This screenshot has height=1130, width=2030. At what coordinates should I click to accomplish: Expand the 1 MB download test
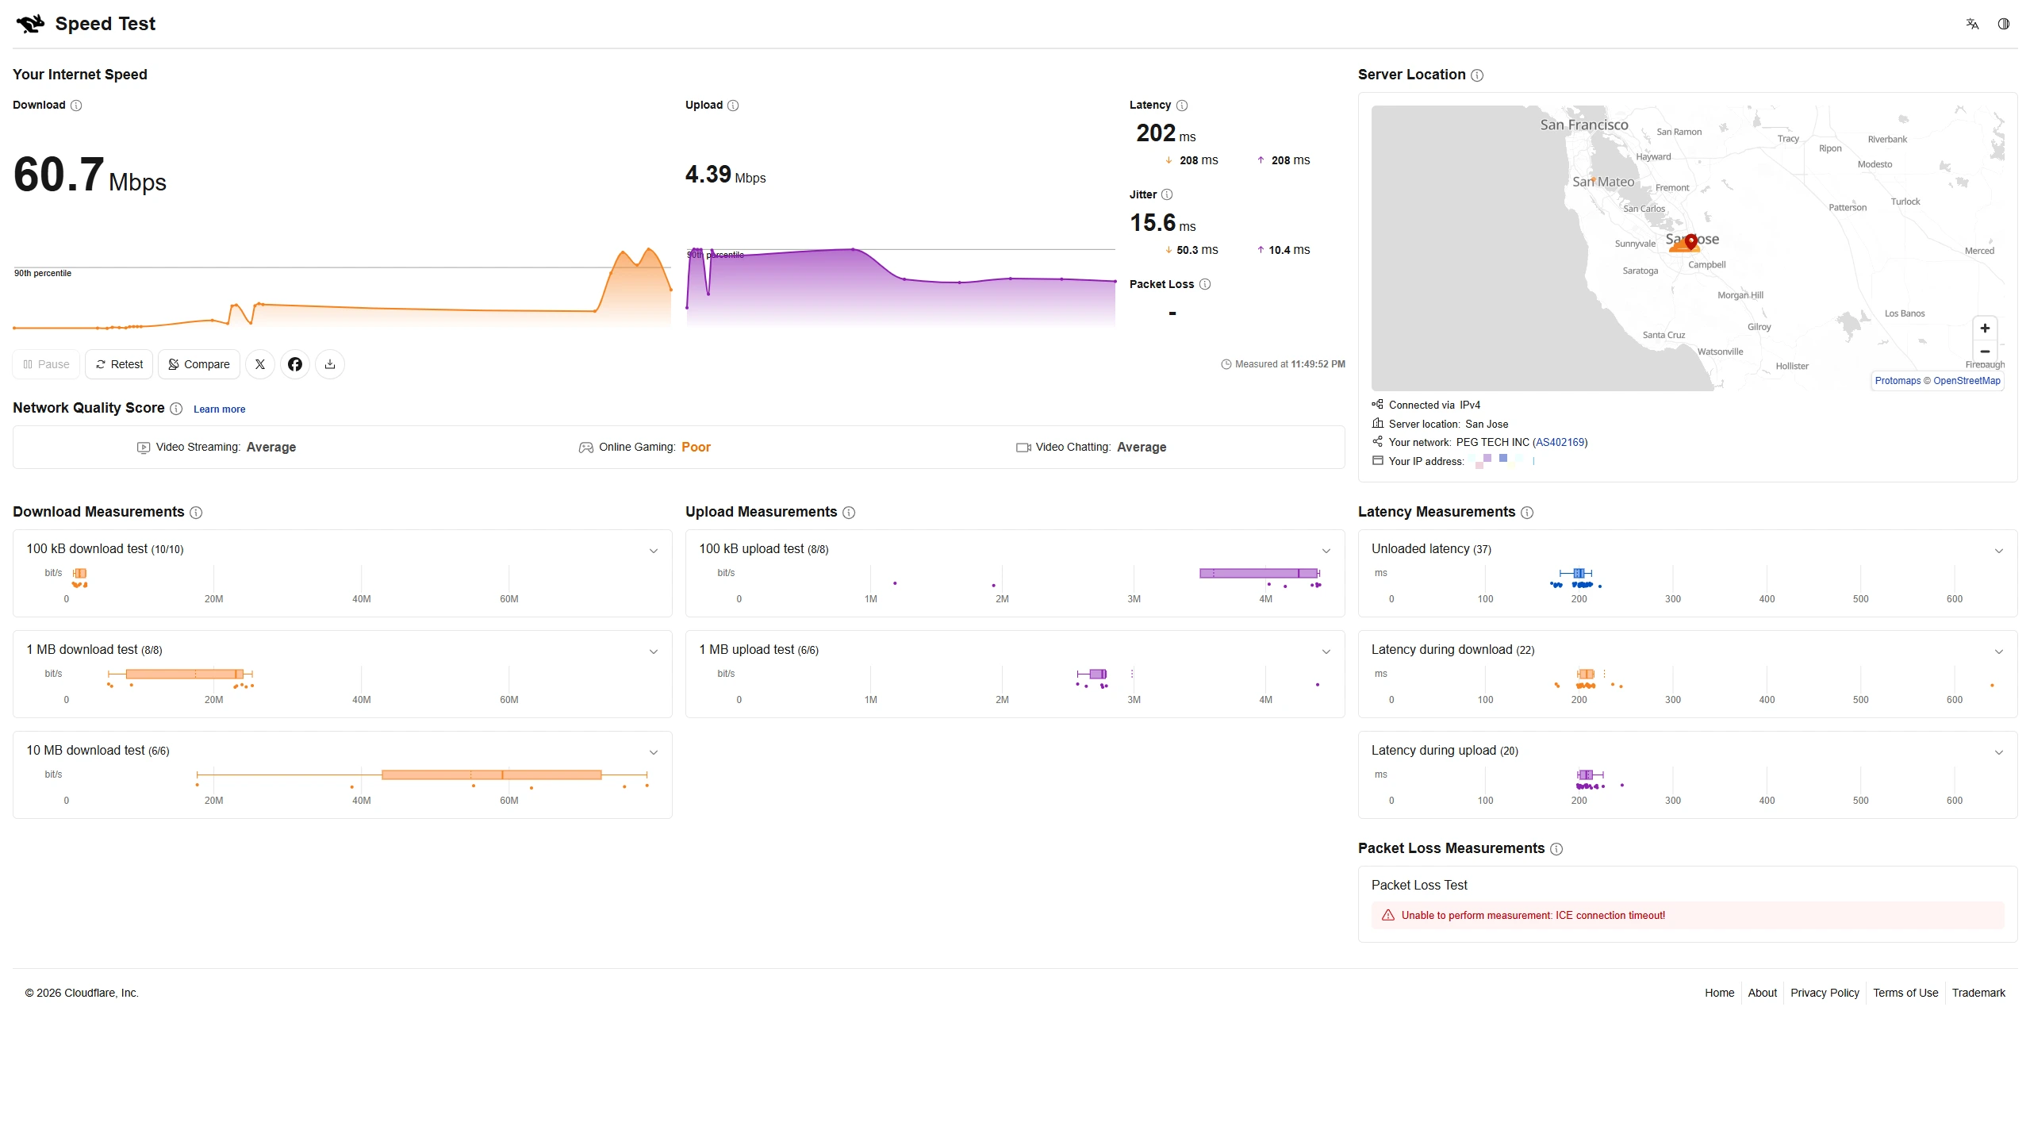[654, 651]
